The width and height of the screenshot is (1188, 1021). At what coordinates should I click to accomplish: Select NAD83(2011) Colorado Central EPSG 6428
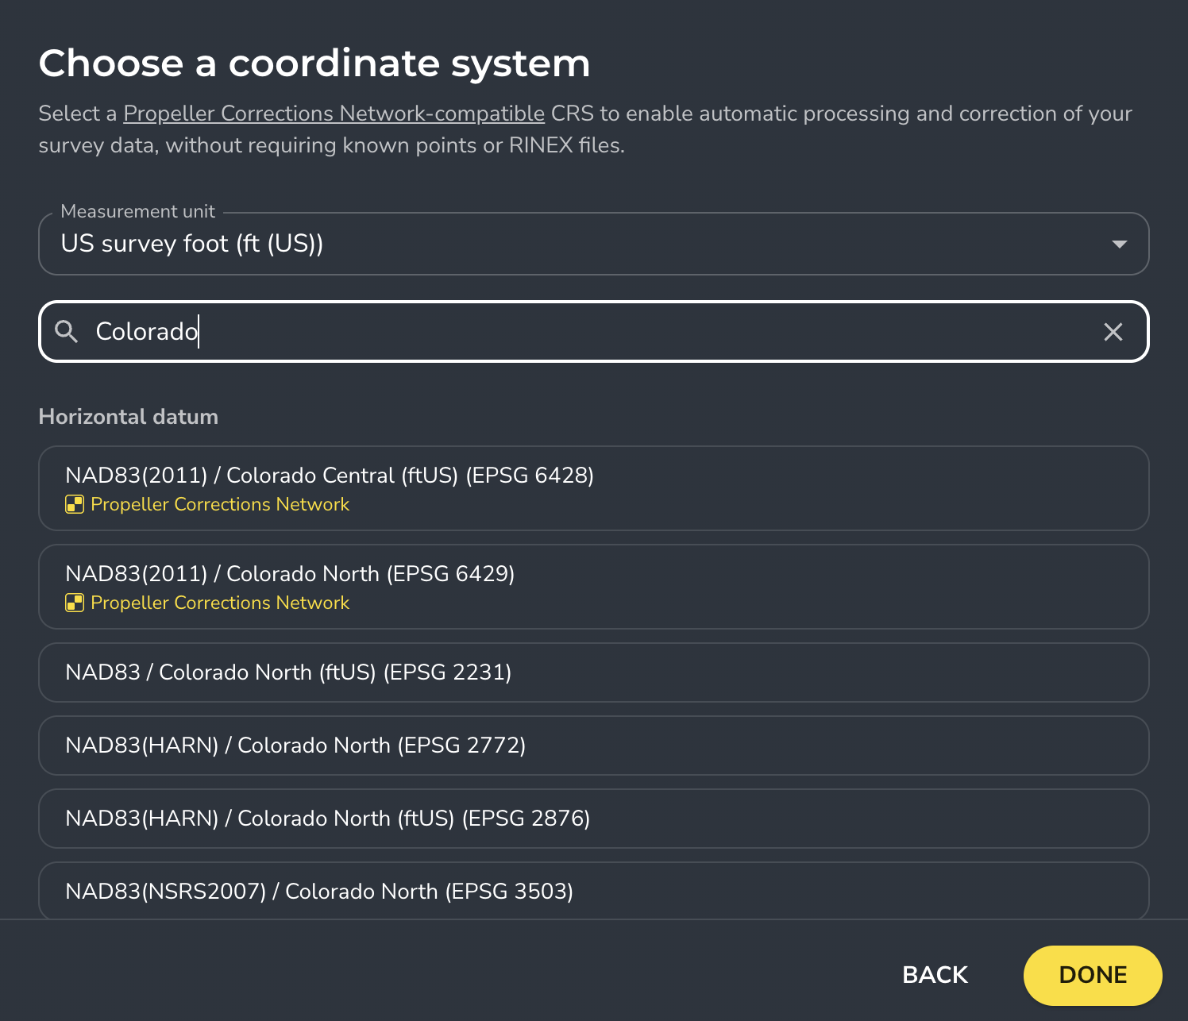click(x=593, y=488)
